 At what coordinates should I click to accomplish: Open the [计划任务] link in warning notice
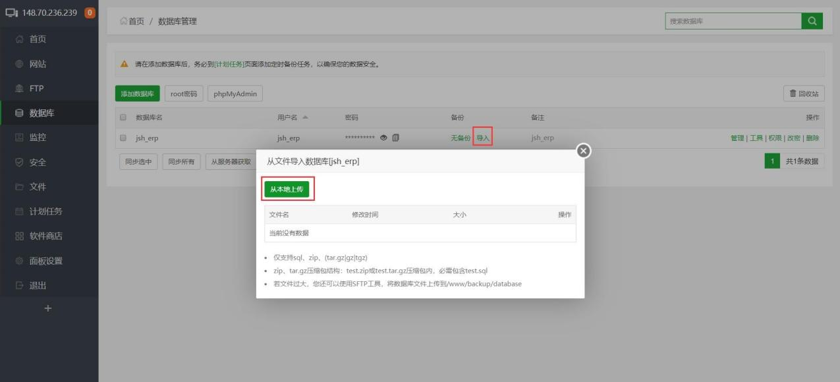click(x=229, y=65)
